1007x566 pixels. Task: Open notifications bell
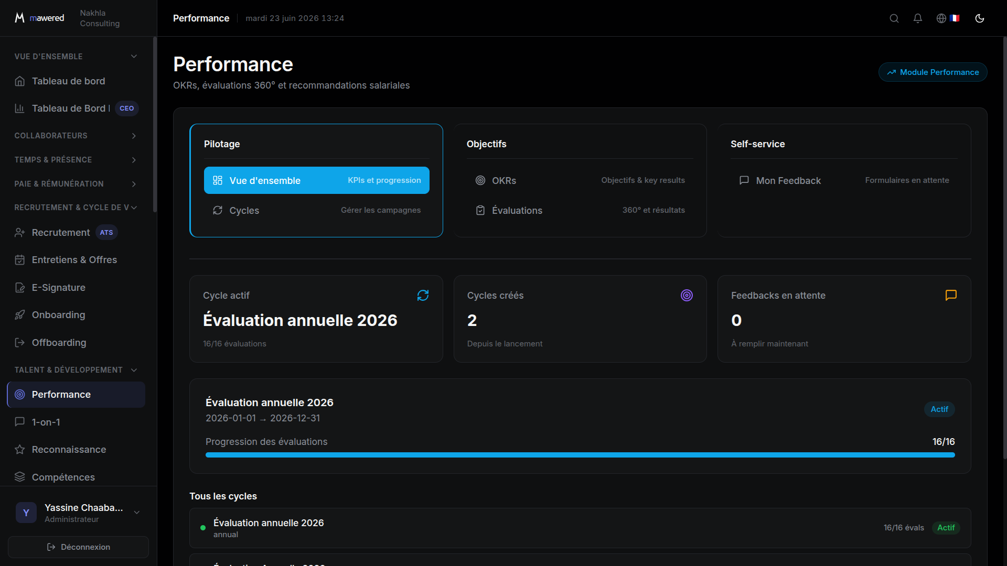click(918, 18)
